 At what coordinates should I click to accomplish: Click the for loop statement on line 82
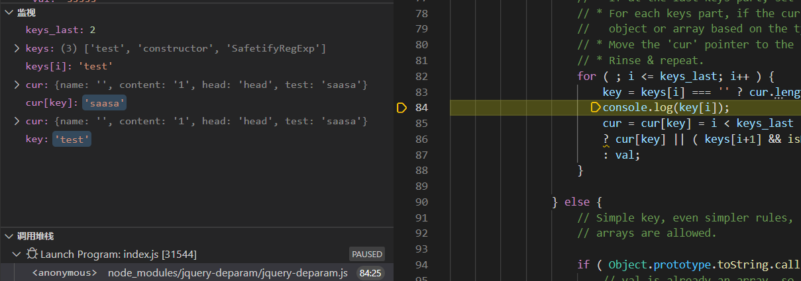[676, 76]
